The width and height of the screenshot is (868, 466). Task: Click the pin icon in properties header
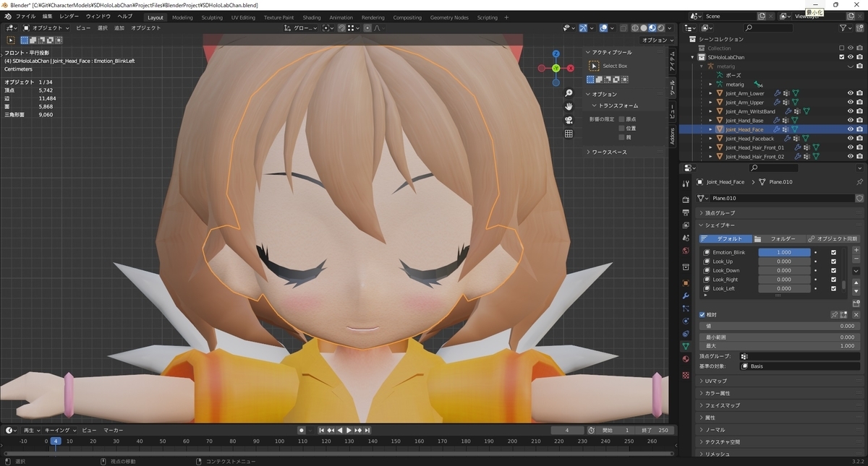[859, 182]
